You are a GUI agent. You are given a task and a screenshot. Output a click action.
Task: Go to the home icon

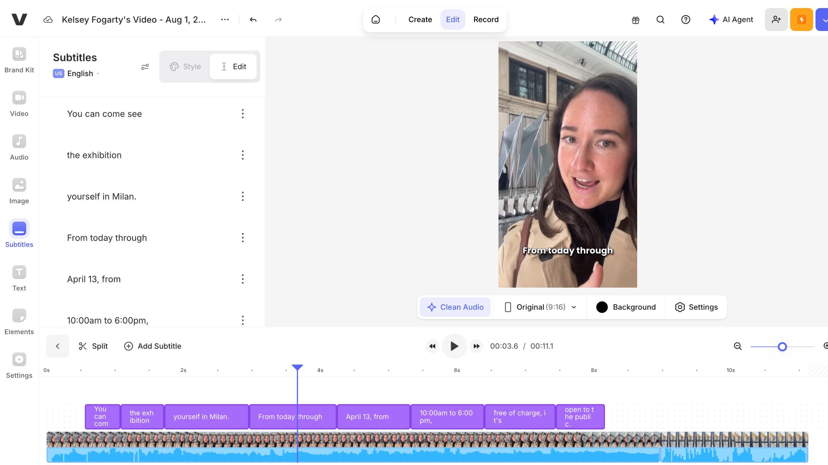(376, 20)
